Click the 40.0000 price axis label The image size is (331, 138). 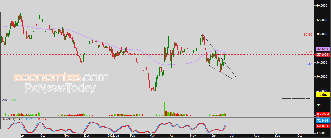(322, 34)
